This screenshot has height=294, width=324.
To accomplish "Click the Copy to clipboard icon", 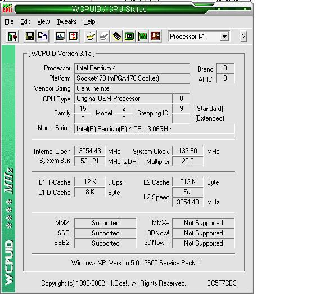I will tap(43, 37).
